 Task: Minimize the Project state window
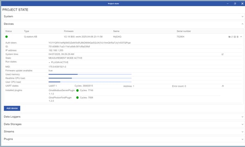228,4
